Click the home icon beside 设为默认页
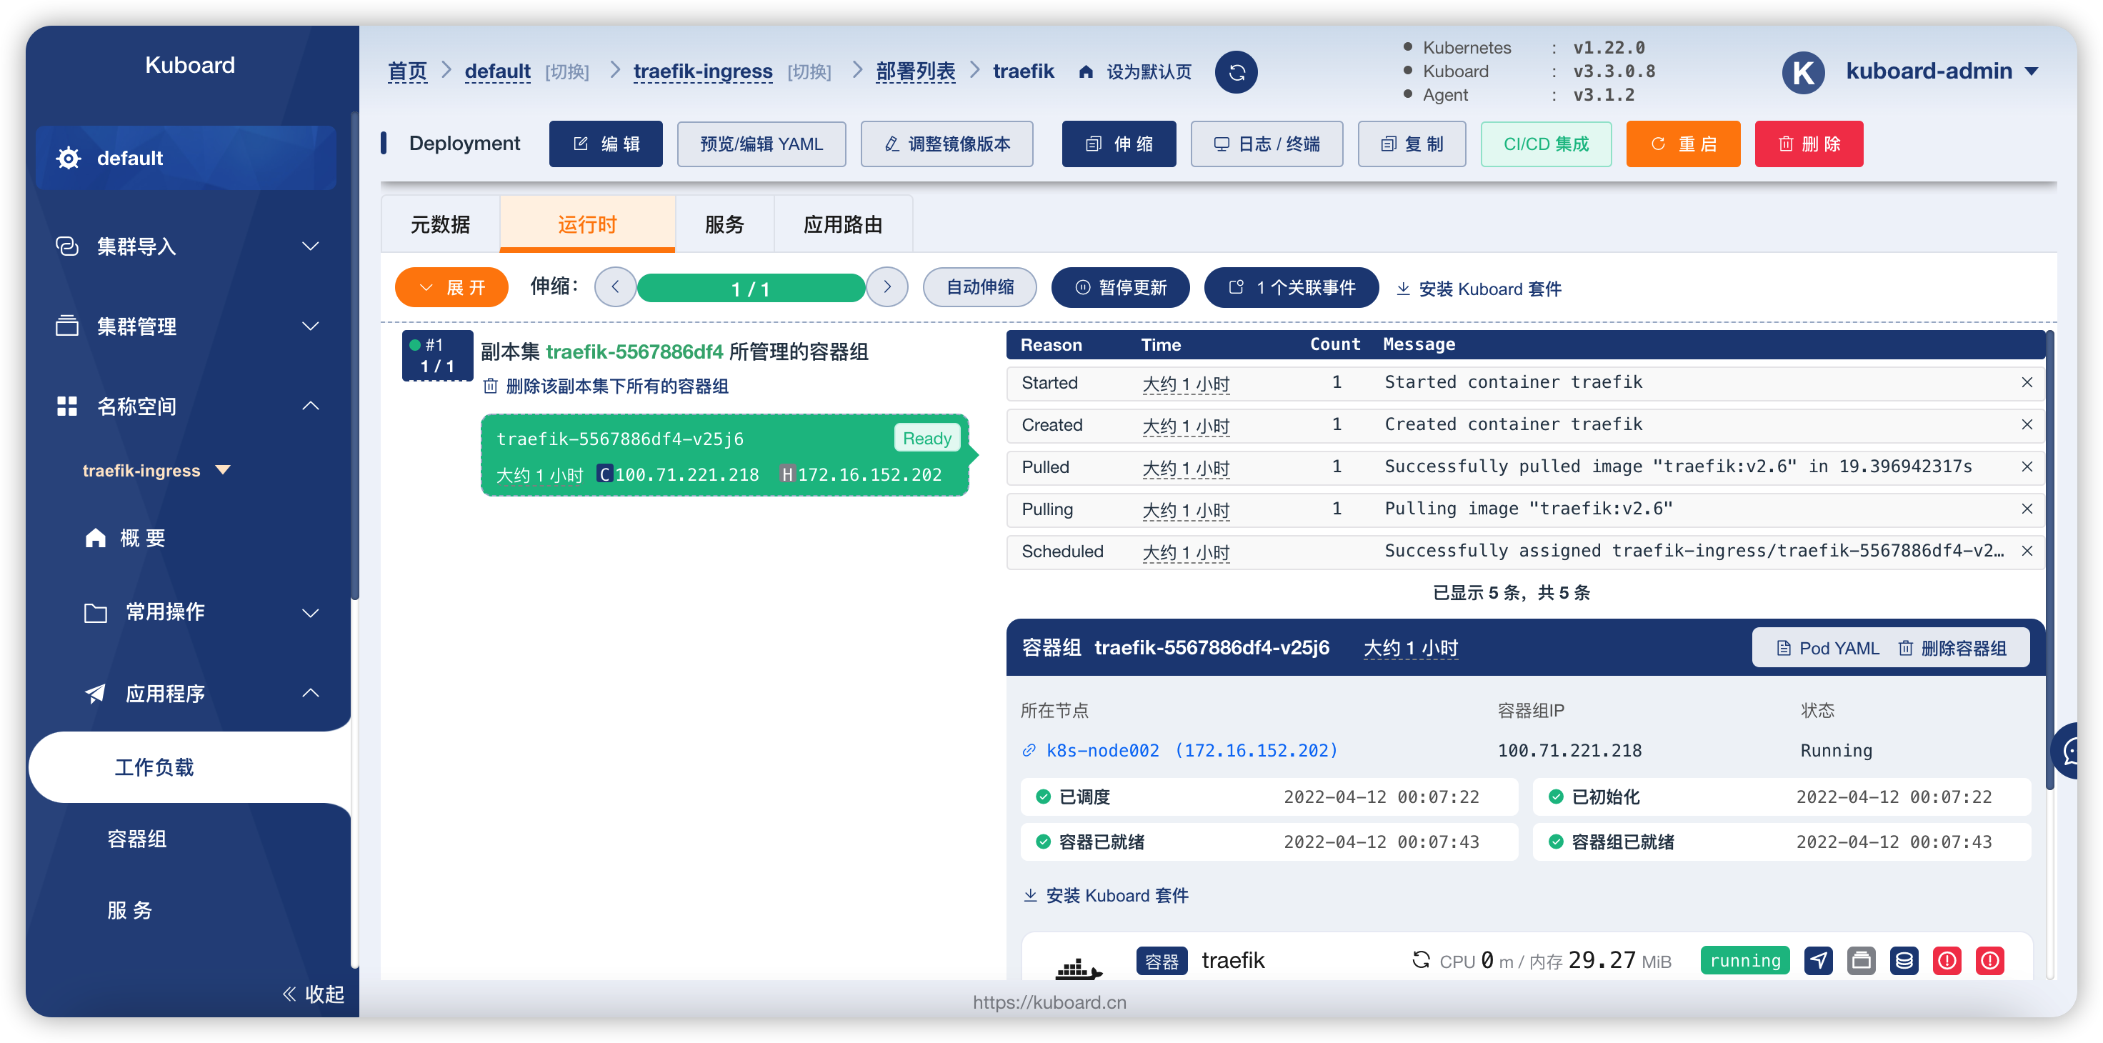 click(1086, 72)
